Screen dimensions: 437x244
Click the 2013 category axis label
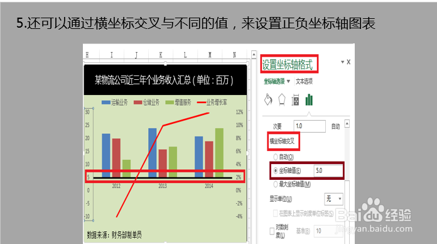(x=163, y=186)
